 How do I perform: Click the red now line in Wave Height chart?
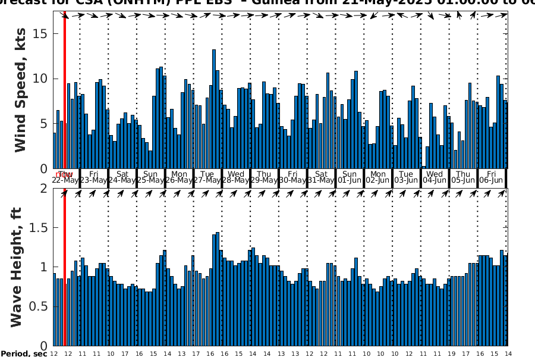64,267
